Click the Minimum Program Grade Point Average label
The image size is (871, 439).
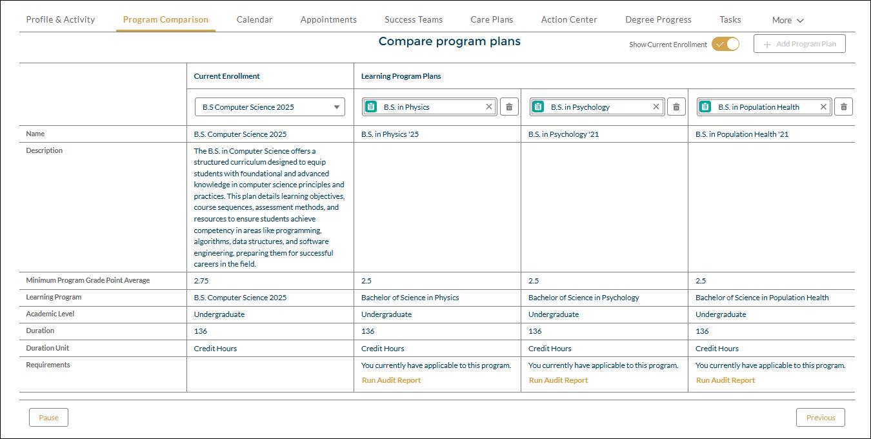point(88,280)
